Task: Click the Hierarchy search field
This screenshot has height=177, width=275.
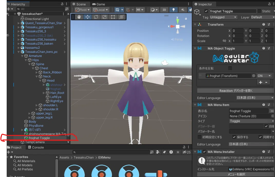Action: [40, 9]
